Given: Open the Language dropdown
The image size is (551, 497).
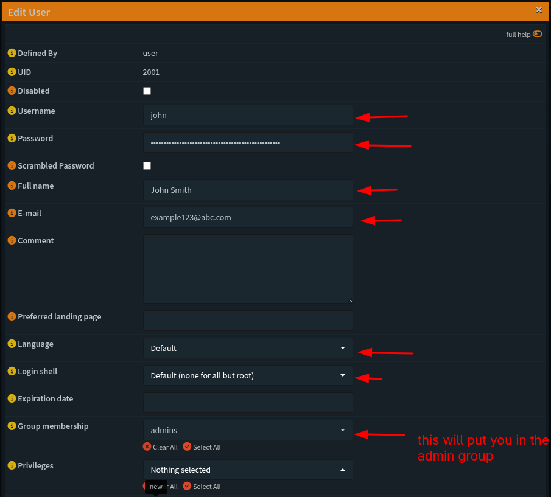Looking at the screenshot, I should click(x=248, y=348).
